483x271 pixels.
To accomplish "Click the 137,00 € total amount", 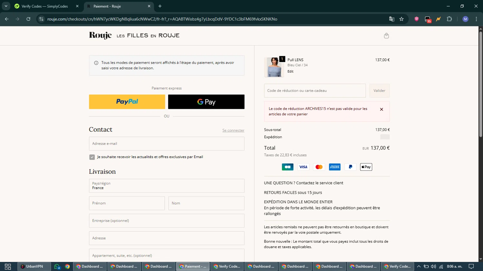I will pyautogui.click(x=380, y=148).
